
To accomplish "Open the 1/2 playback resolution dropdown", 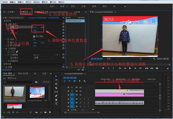I will tap(145, 59).
